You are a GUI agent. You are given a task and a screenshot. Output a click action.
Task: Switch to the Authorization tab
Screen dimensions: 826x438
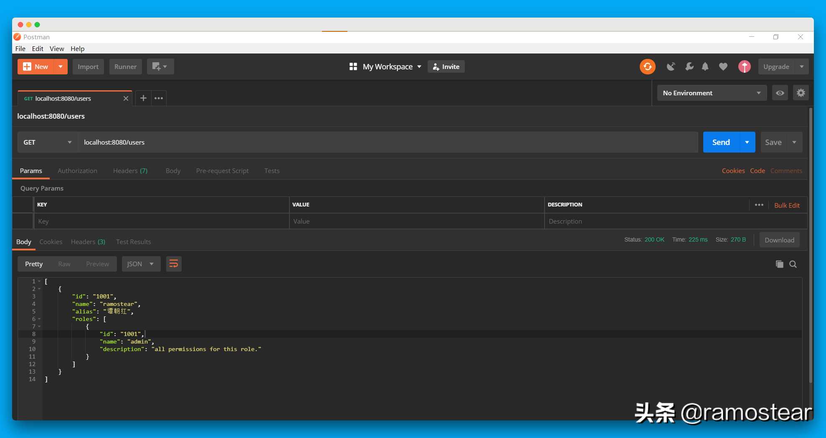(77, 171)
